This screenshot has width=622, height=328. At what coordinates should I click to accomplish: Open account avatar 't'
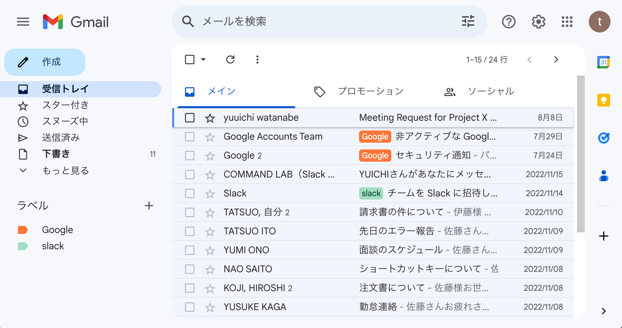point(600,22)
